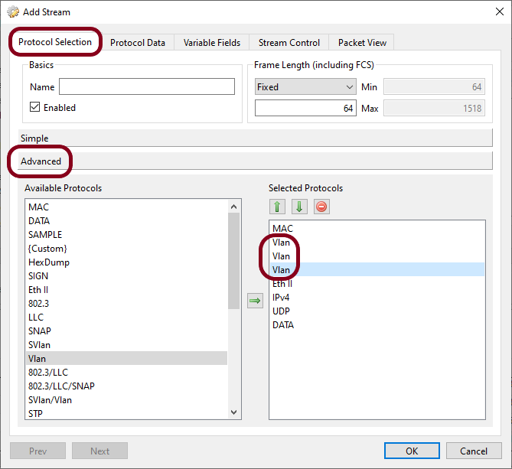Screen dimensions: 512x469
Task: Add protocol using the green right arrow
Action: (x=255, y=301)
